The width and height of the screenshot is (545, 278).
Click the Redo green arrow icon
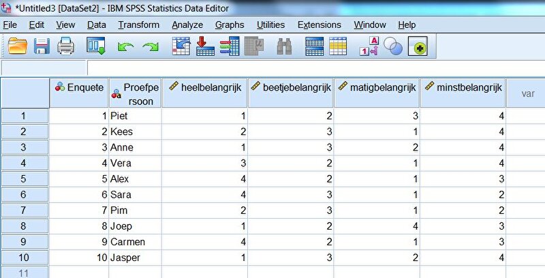[151, 46]
